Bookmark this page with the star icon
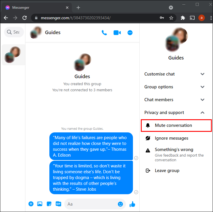Viewport: 213px width, 212px height. [171, 18]
